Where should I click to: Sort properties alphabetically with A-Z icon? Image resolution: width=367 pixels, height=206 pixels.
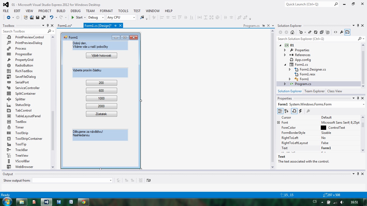pyautogui.click(x=286, y=111)
